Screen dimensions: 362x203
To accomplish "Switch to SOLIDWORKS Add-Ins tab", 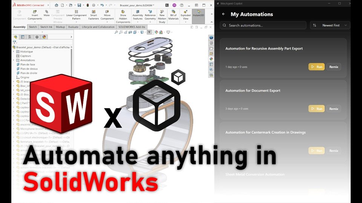I will [132, 27].
